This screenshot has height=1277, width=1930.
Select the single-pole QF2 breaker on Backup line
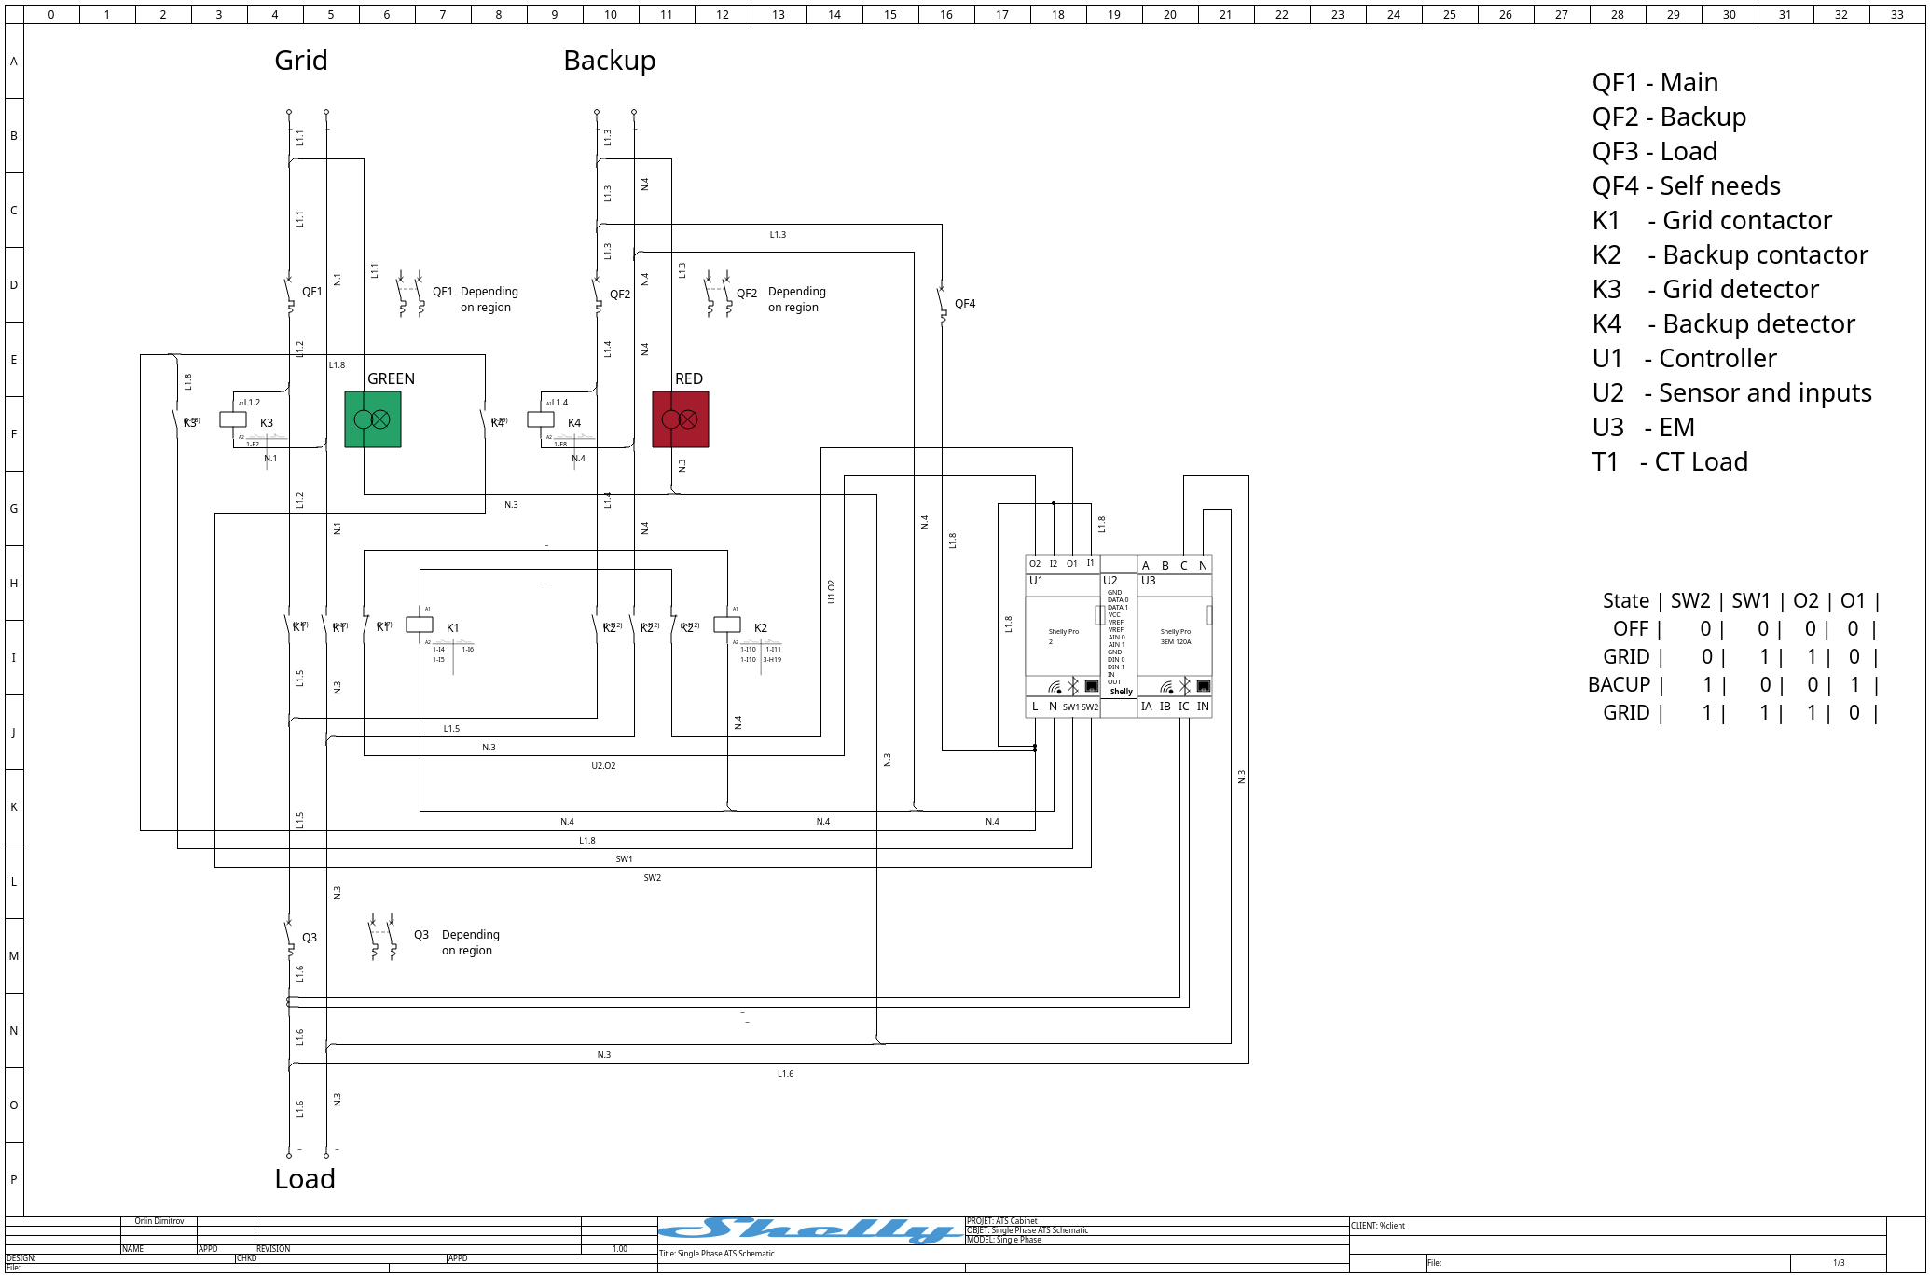(598, 294)
